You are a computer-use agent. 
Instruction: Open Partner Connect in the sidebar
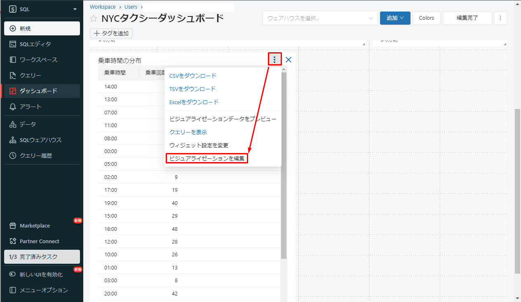(x=39, y=241)
